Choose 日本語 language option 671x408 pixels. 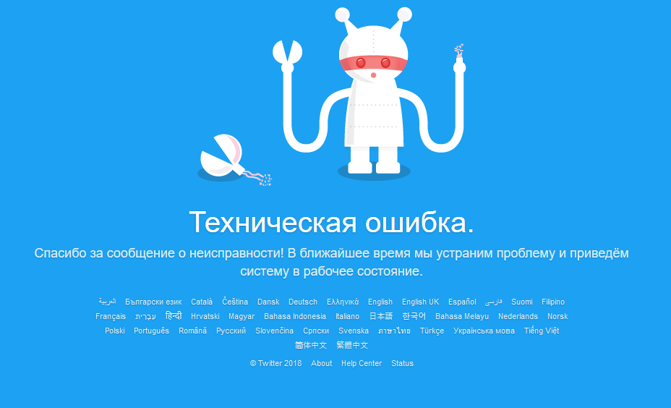pos(381,316)
